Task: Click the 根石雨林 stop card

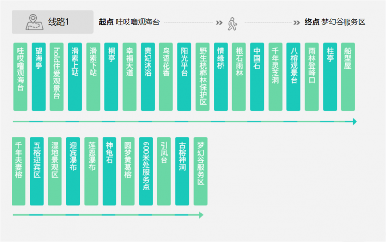Action: point(239,77)
